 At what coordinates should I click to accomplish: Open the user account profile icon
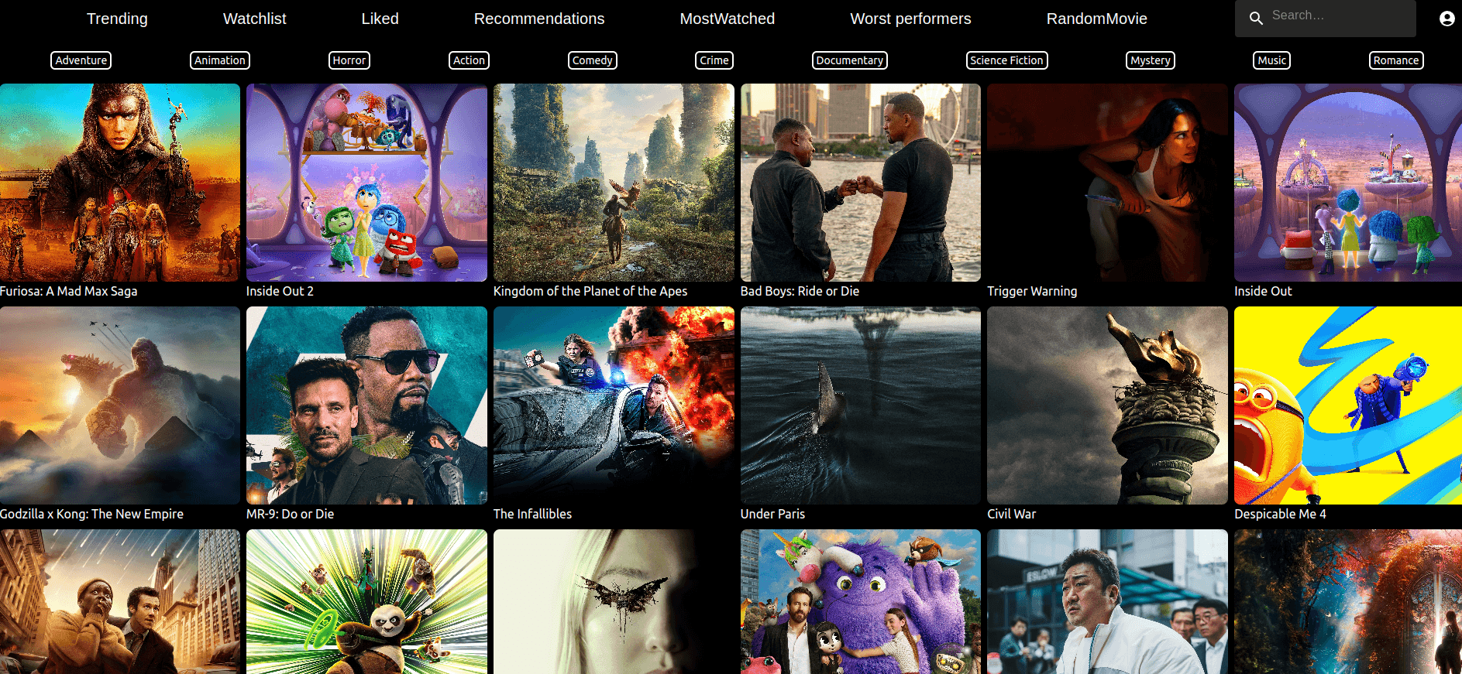(1447, 19)
